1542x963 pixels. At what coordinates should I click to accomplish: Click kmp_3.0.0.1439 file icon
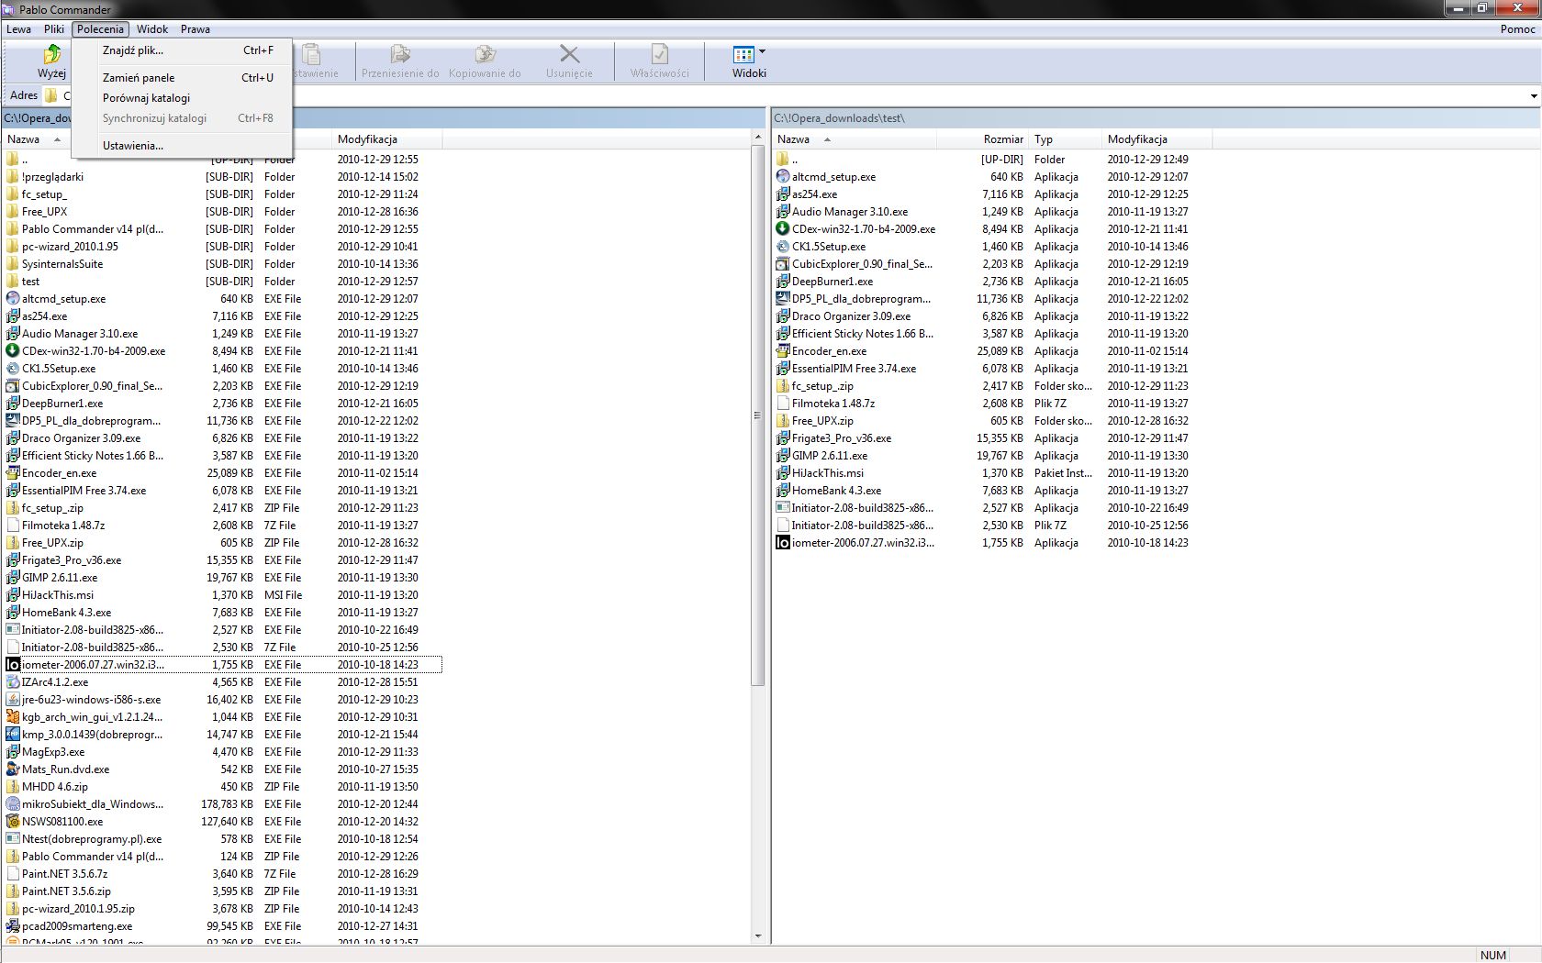pos(13,735)
